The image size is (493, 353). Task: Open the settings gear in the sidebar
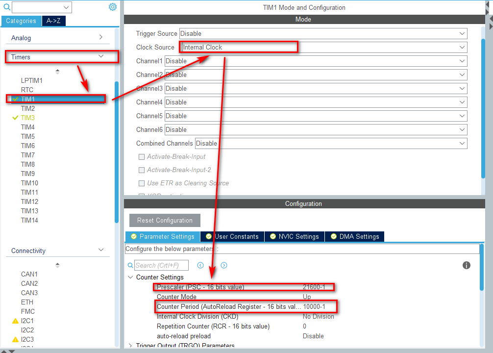[113, 7]
